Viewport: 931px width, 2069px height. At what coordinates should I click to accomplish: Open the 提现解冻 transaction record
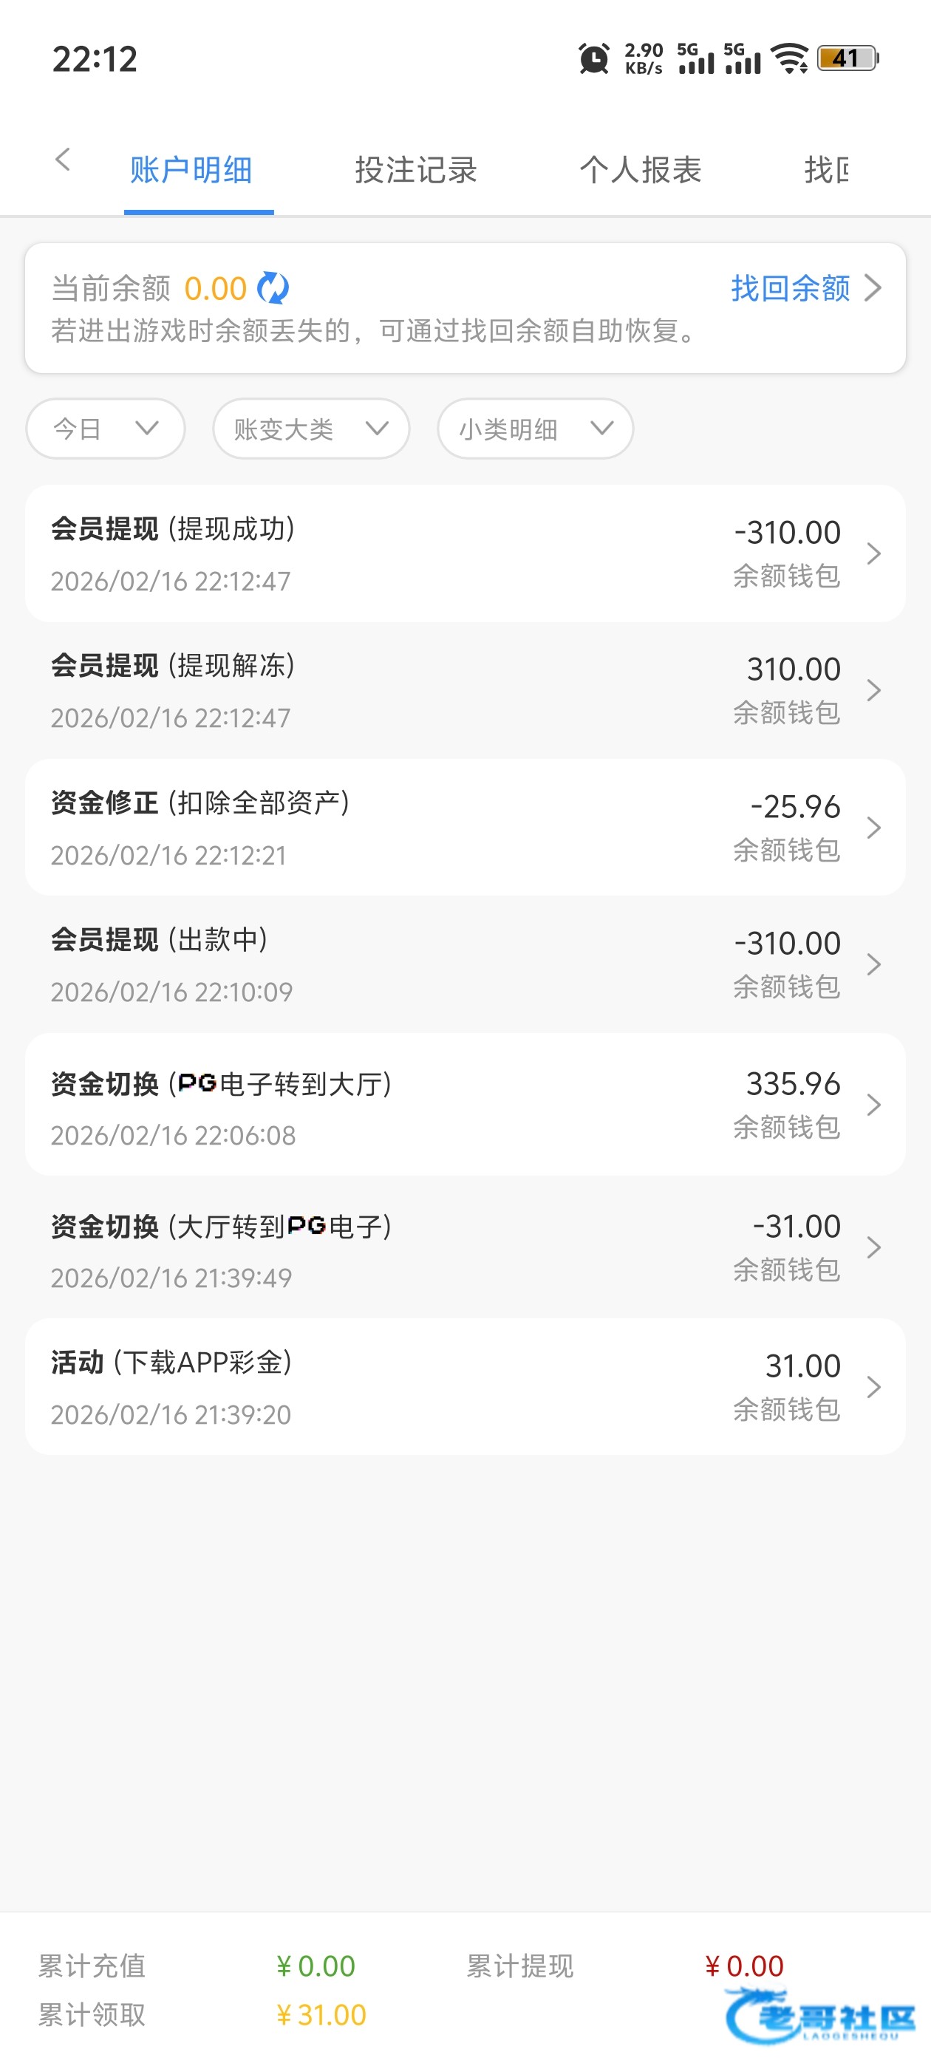pos(464,691)
